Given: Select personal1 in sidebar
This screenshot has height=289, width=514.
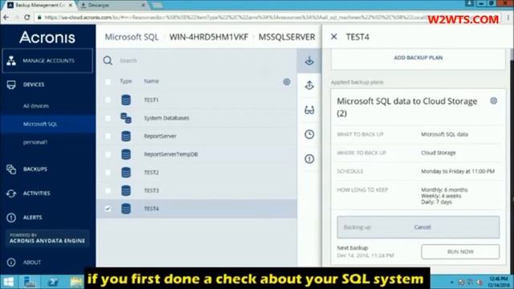Looking at the screenshot, I should (x=35, y=142).
